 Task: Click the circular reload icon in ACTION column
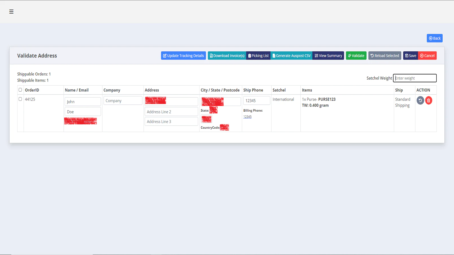click(421, 100)
